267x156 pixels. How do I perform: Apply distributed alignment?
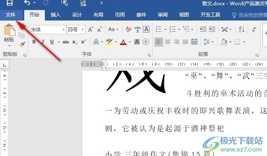pos(194,42)
